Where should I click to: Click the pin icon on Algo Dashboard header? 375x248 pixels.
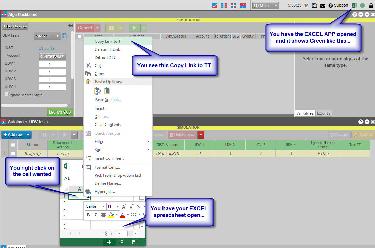point(70,25)
